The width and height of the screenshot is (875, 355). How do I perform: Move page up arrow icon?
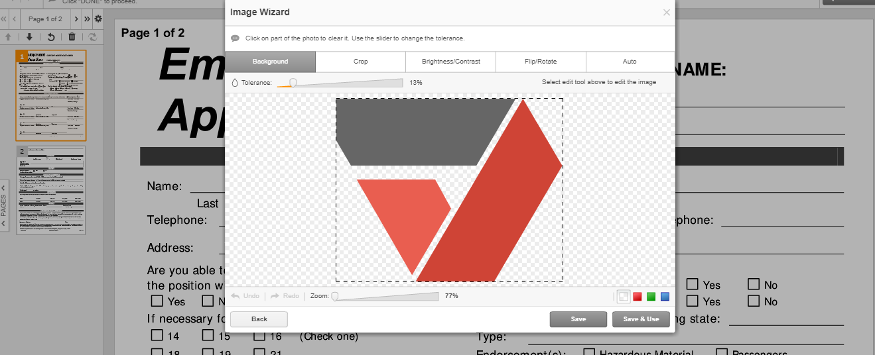(x=9, y=37)
